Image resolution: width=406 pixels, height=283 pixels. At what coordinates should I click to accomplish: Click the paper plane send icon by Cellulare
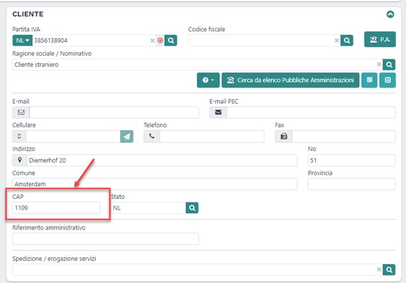pyautogui.click(x=127, y=136)
